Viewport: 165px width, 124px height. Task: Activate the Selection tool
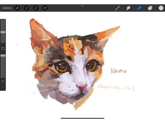point(36,8)
